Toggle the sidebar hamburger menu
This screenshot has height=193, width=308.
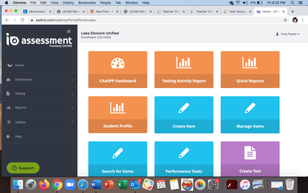[x=69, y=31]
